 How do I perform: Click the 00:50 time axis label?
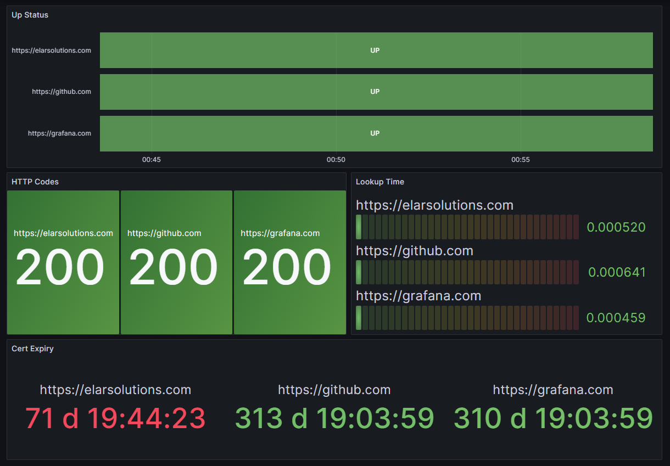pyautogui.click(x=336, y=160)
